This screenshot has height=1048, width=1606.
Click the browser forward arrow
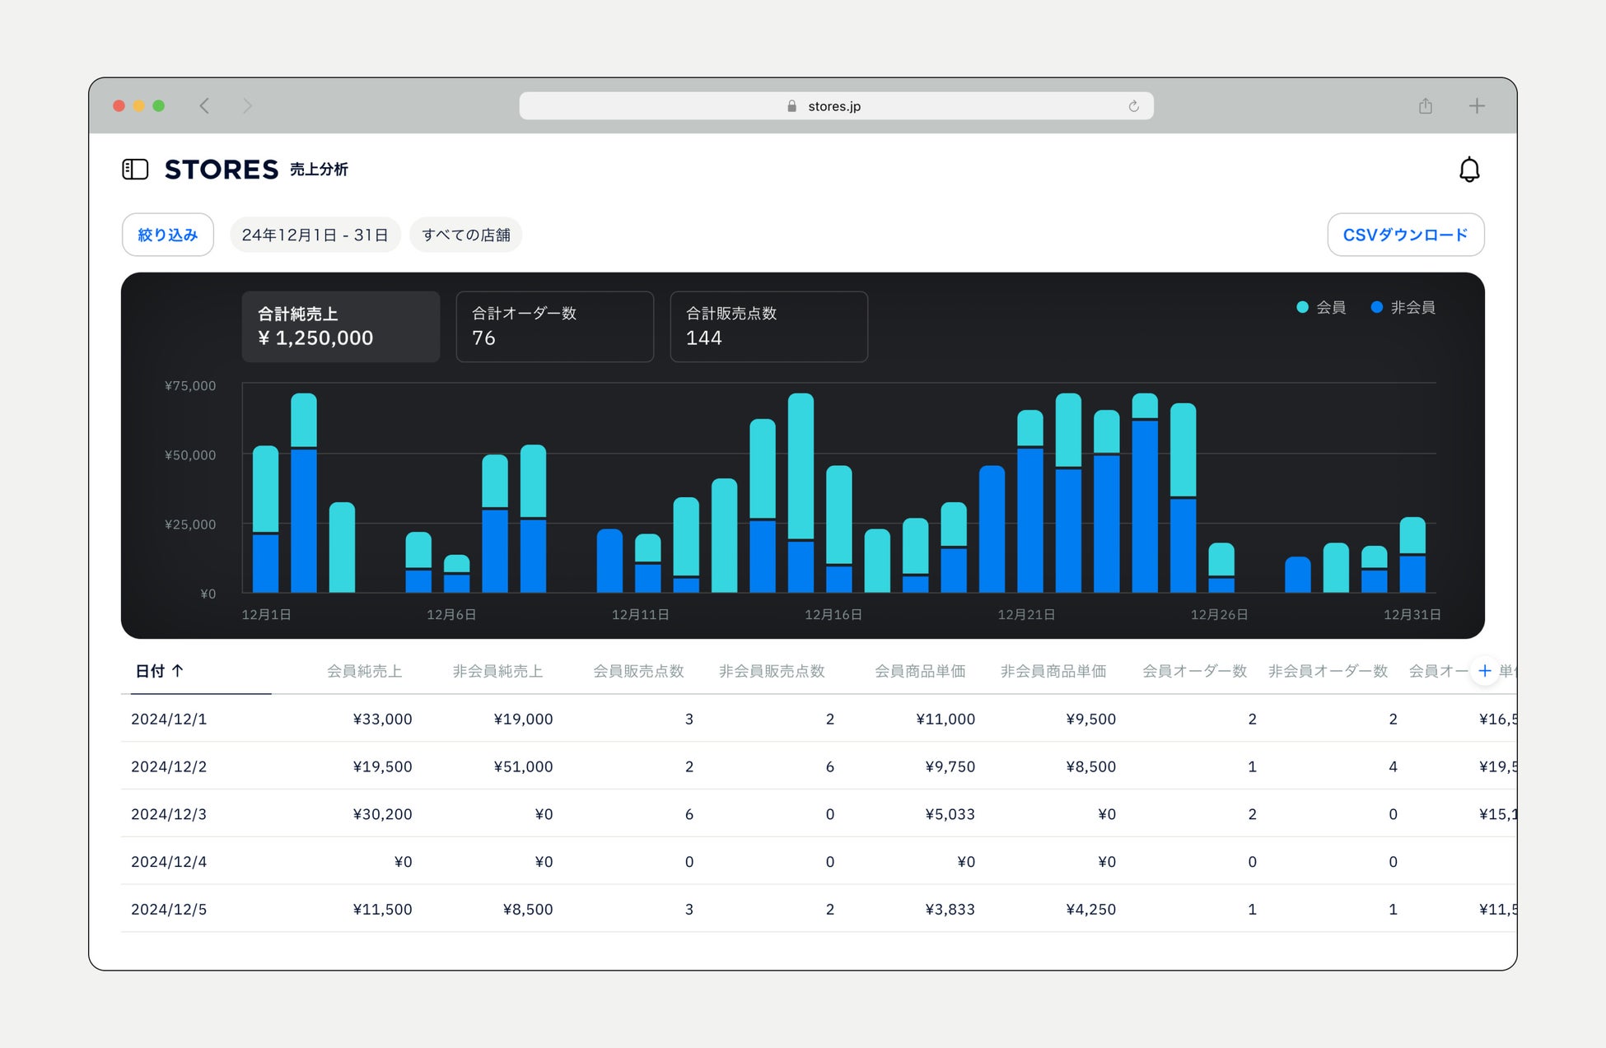coord(247,106)
